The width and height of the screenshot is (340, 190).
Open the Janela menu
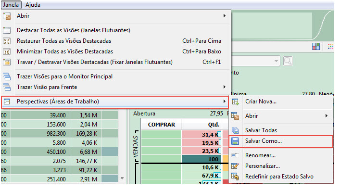coord(11,5)
